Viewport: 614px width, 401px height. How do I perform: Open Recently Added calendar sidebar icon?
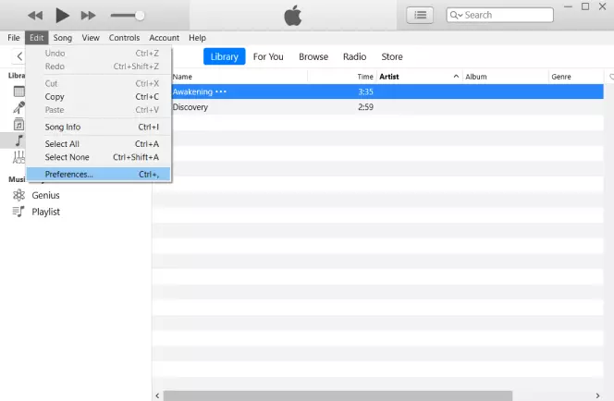[x=18, y=91]
